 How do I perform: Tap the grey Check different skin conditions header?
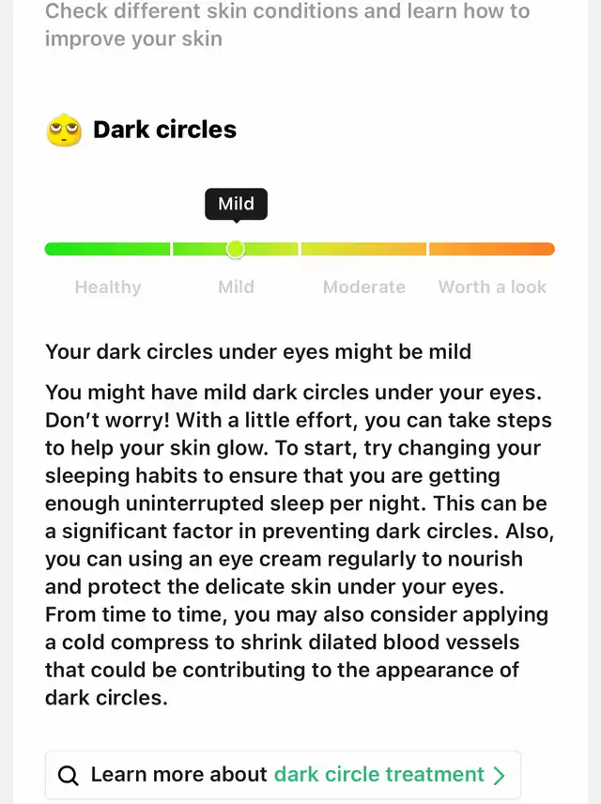[287, 25]
